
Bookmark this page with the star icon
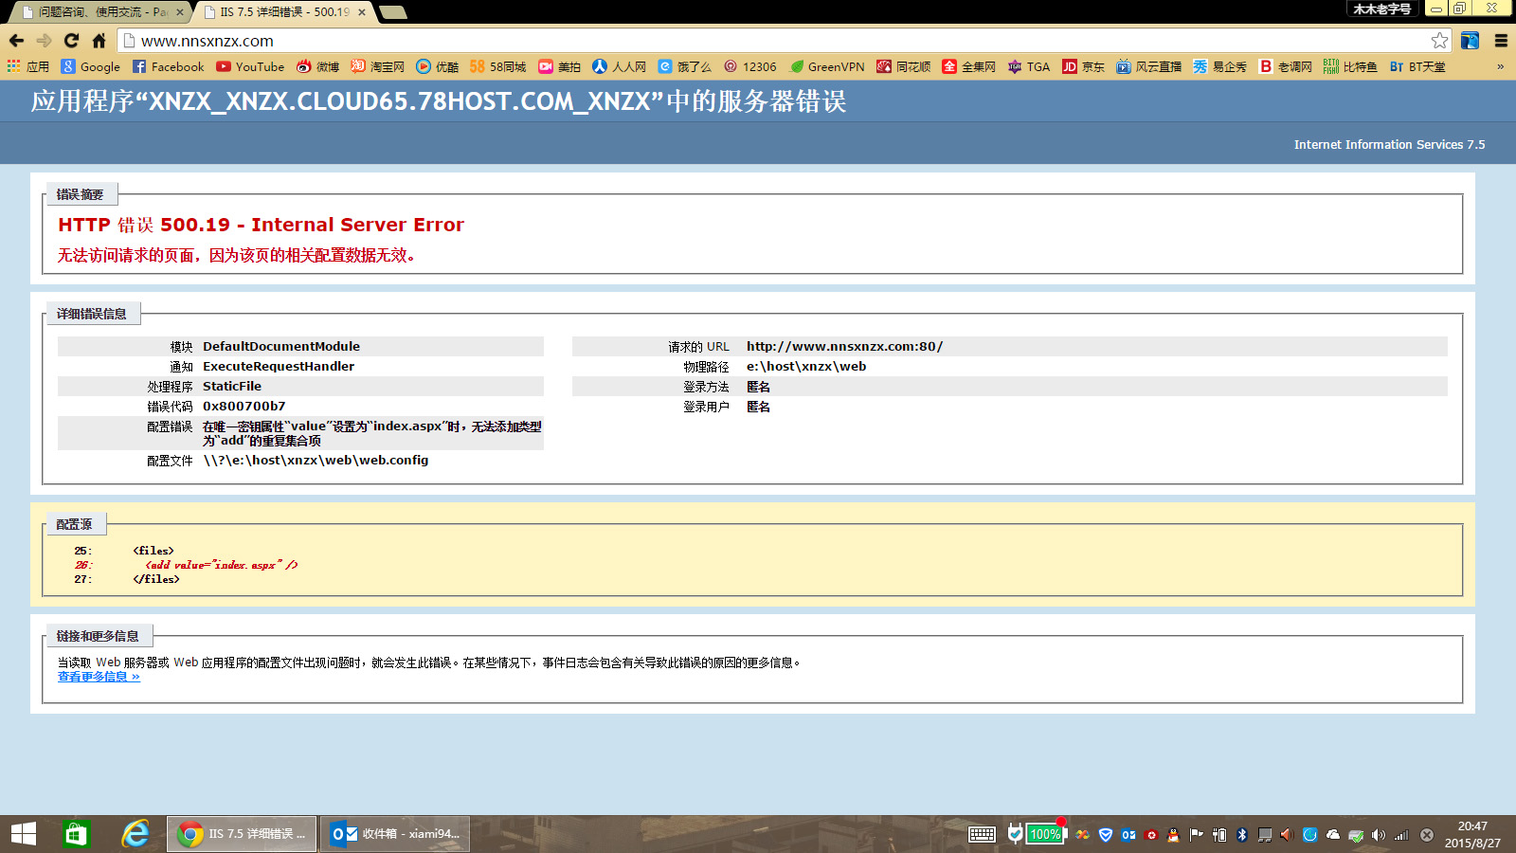(x=1439, y=41)
